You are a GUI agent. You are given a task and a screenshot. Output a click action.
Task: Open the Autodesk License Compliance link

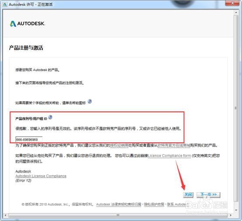click(x=41, y=176)
